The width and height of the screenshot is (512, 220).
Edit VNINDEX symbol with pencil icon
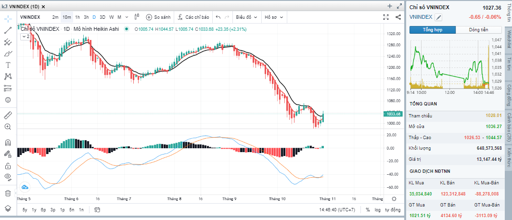(438, 17)
